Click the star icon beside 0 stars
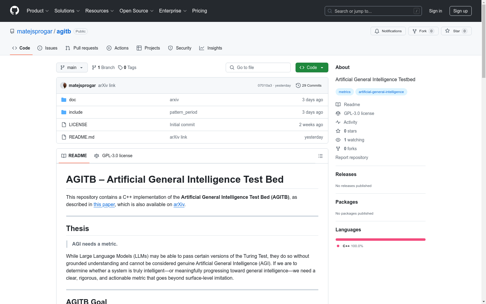This screenshot has width=486, height=304. click(x=338, y=131)
